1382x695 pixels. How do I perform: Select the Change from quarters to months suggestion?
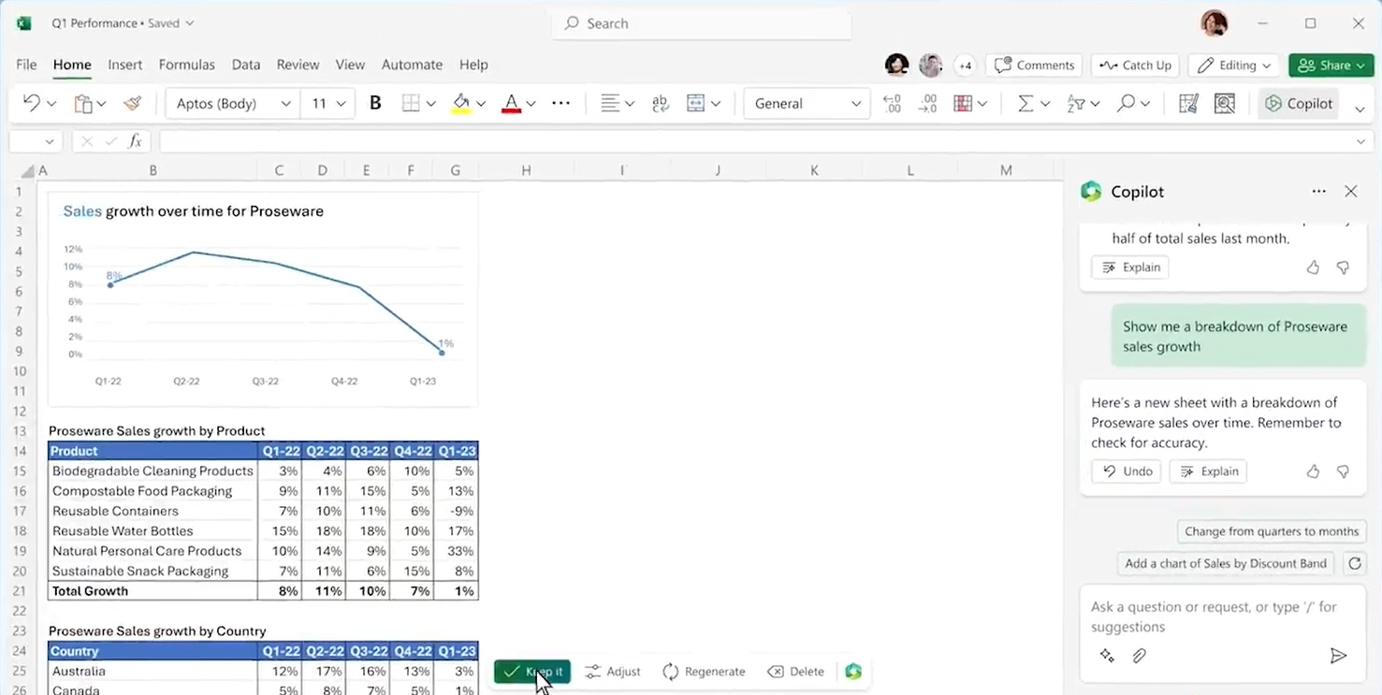1271,530
